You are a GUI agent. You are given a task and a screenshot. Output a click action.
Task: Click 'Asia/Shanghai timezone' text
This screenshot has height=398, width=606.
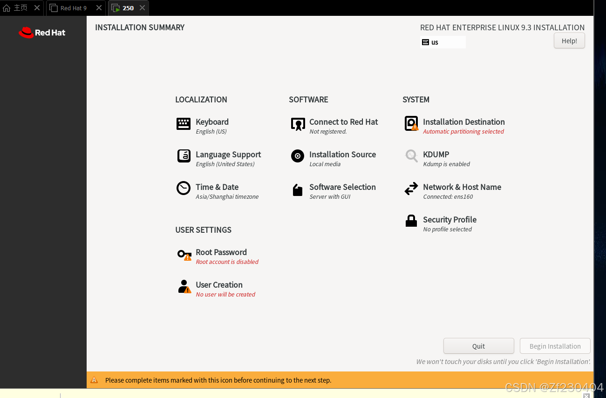pyautogui.click(x=227, y=197)
